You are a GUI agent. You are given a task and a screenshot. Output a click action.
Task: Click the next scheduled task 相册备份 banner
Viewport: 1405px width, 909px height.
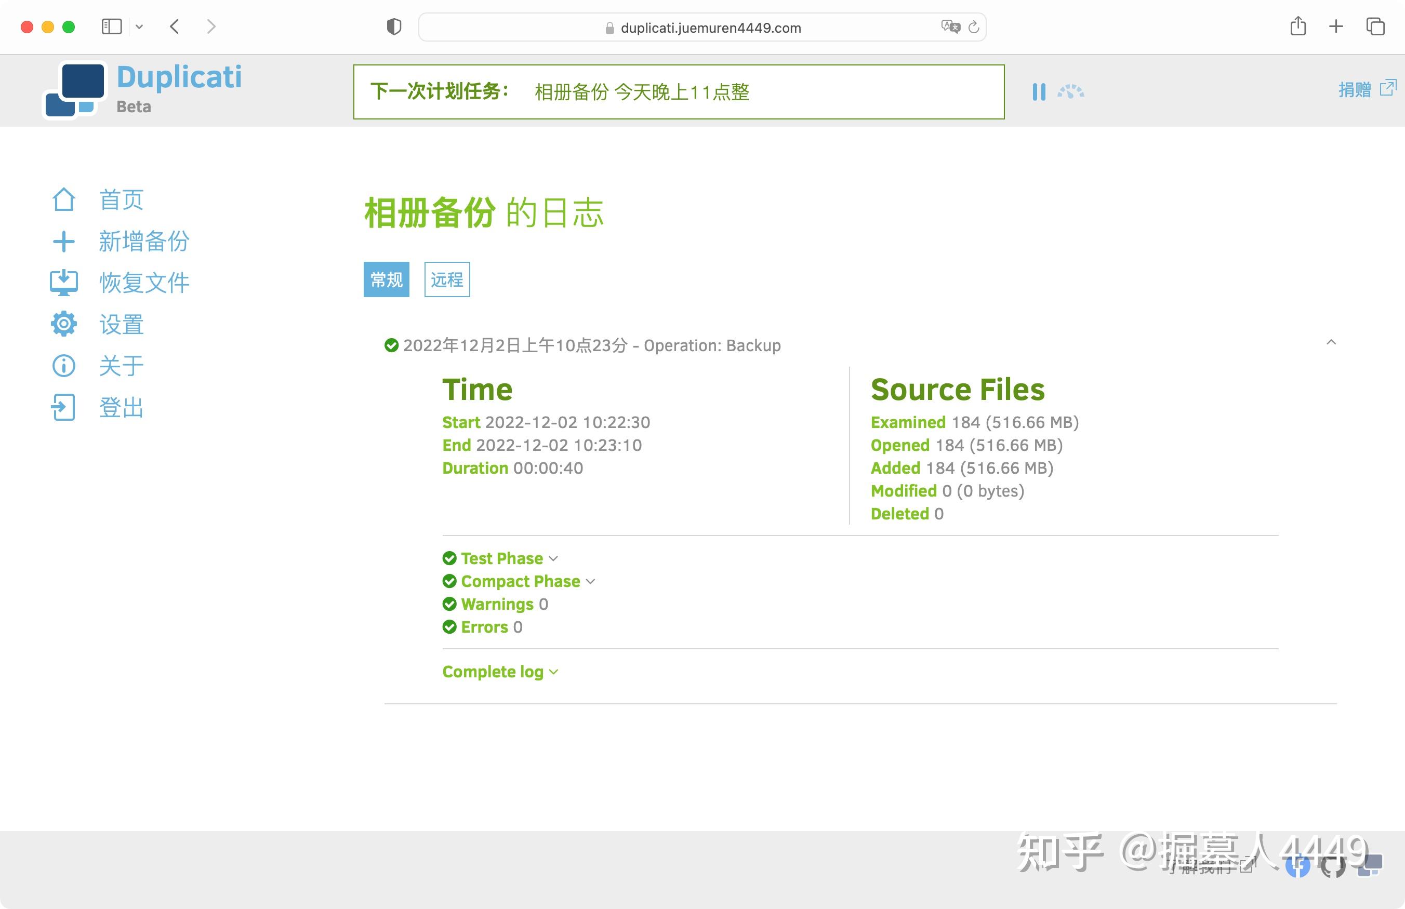tap(679, 92)
